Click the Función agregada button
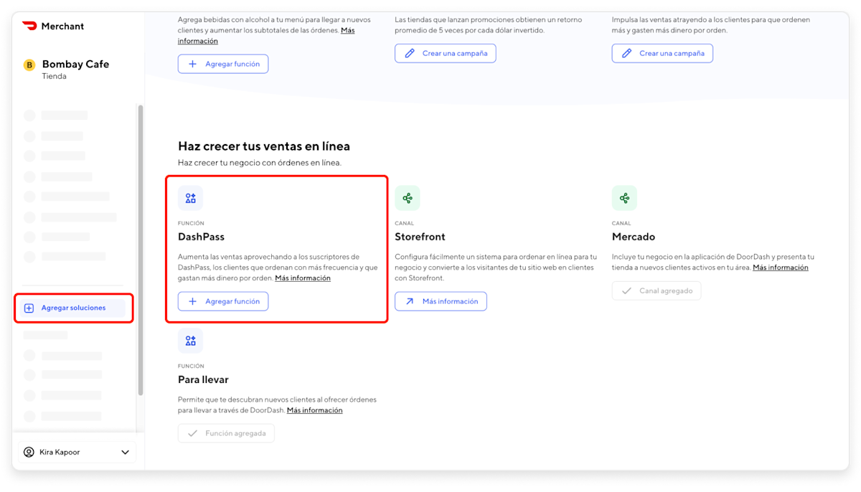This screenshot has height=492, width=861. point(226,433)
